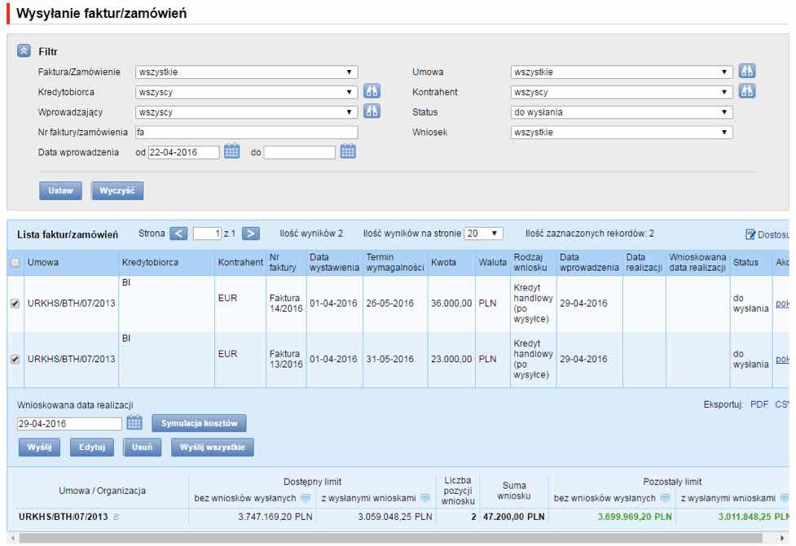Open Wprowadzający filter dropdown

coord(247,112)
